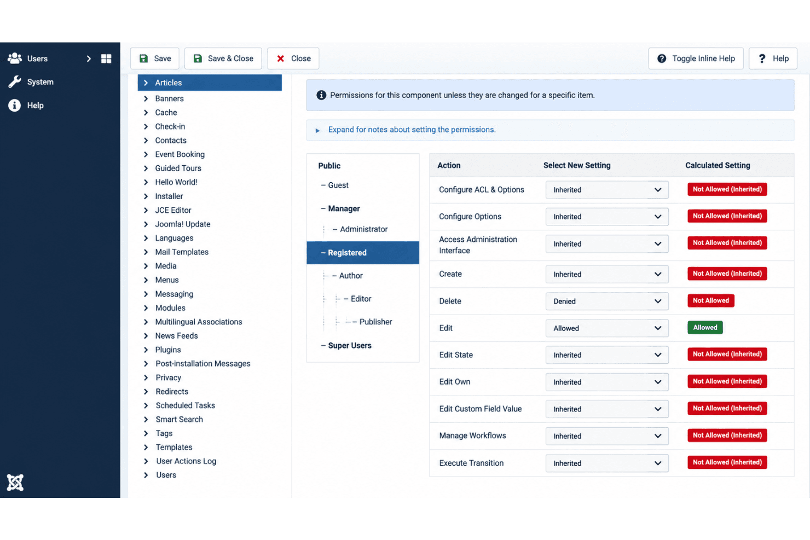Screen dimensions: 810x540
Task: Select the Articles component tab
Action: pos(210,83)
